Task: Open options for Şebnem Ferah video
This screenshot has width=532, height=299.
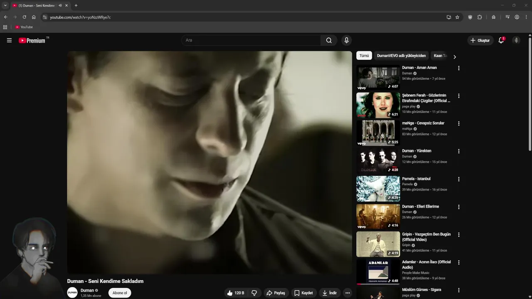Action: point(459,96)
